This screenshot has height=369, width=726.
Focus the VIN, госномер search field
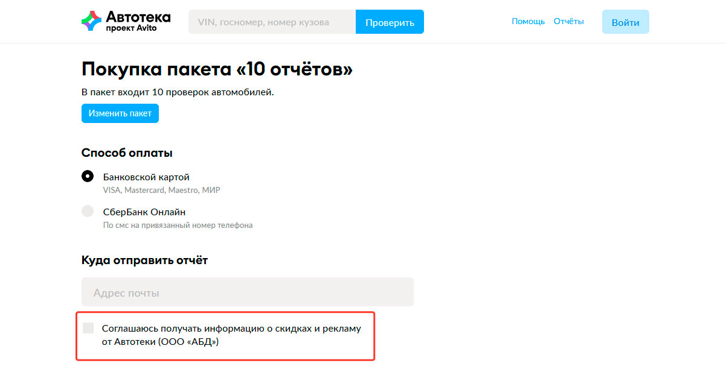point(272,22)
